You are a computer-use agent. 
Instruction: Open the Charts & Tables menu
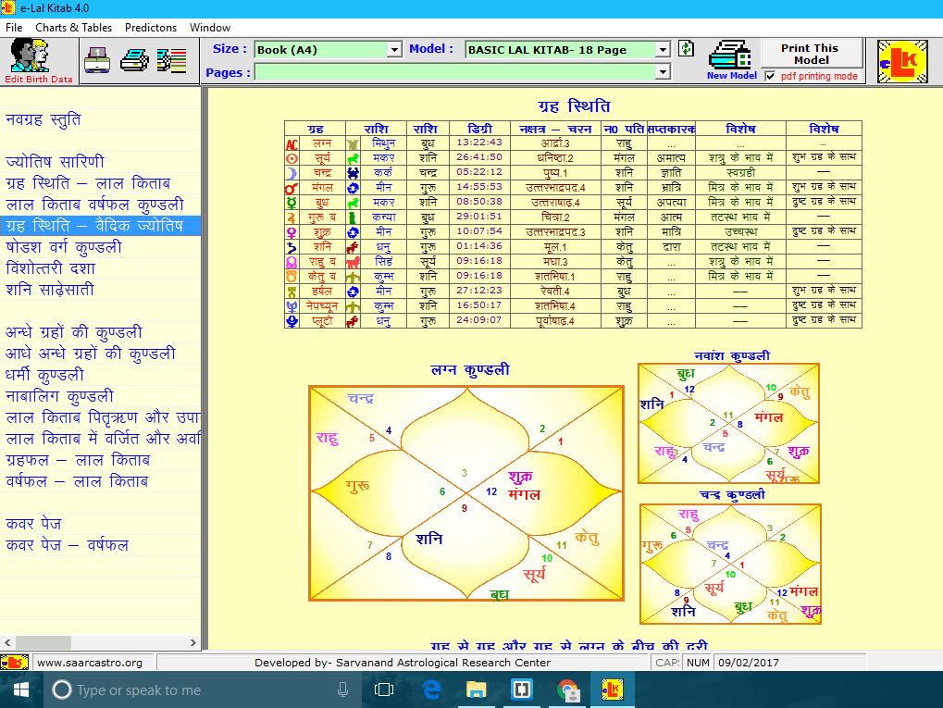tap(73, 28)
